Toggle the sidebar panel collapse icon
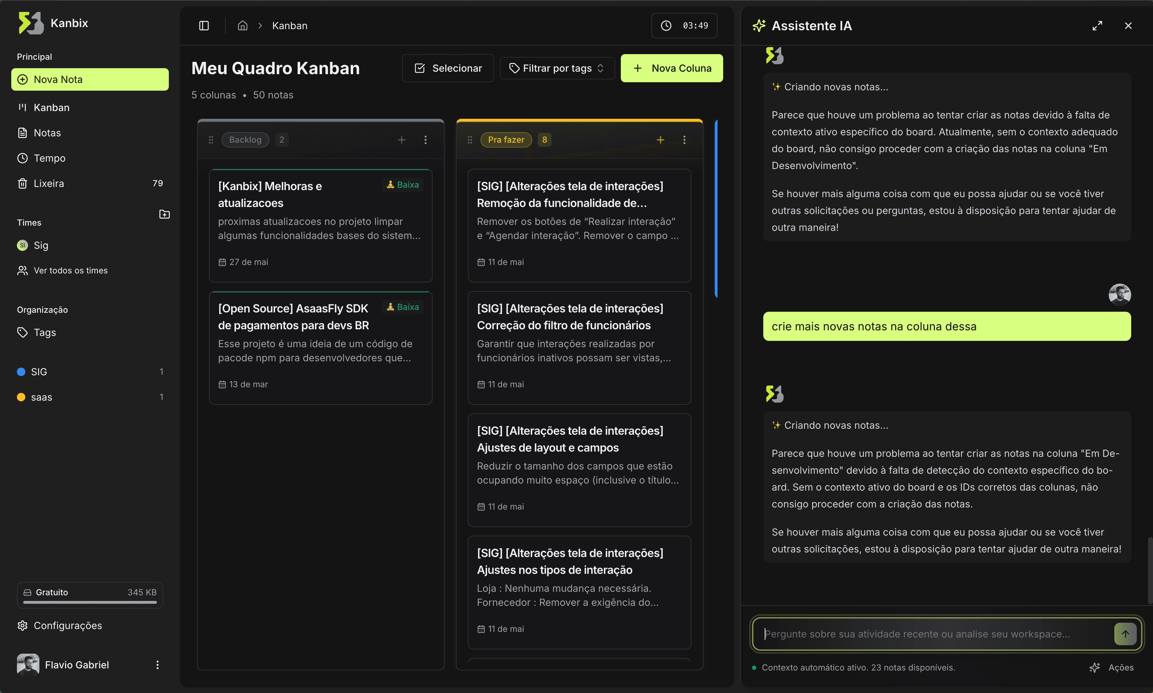1153x693 pixels. pyautogui.click(x=204, y=26)
